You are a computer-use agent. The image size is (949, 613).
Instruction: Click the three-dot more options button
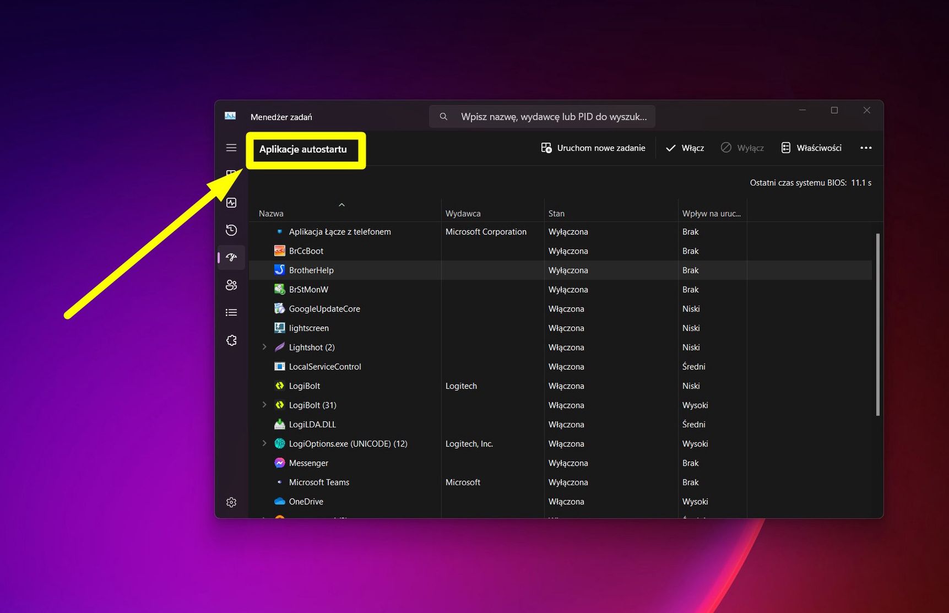(866, 148)
